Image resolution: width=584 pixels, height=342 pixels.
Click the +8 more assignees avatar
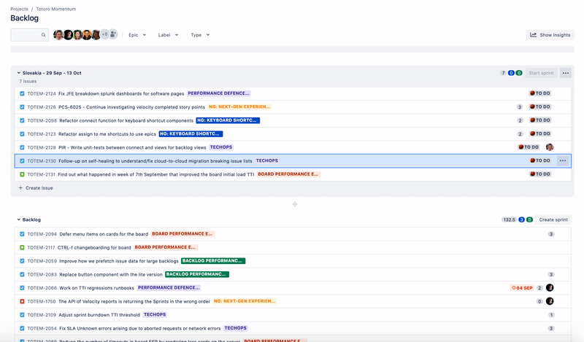[104, 34]
